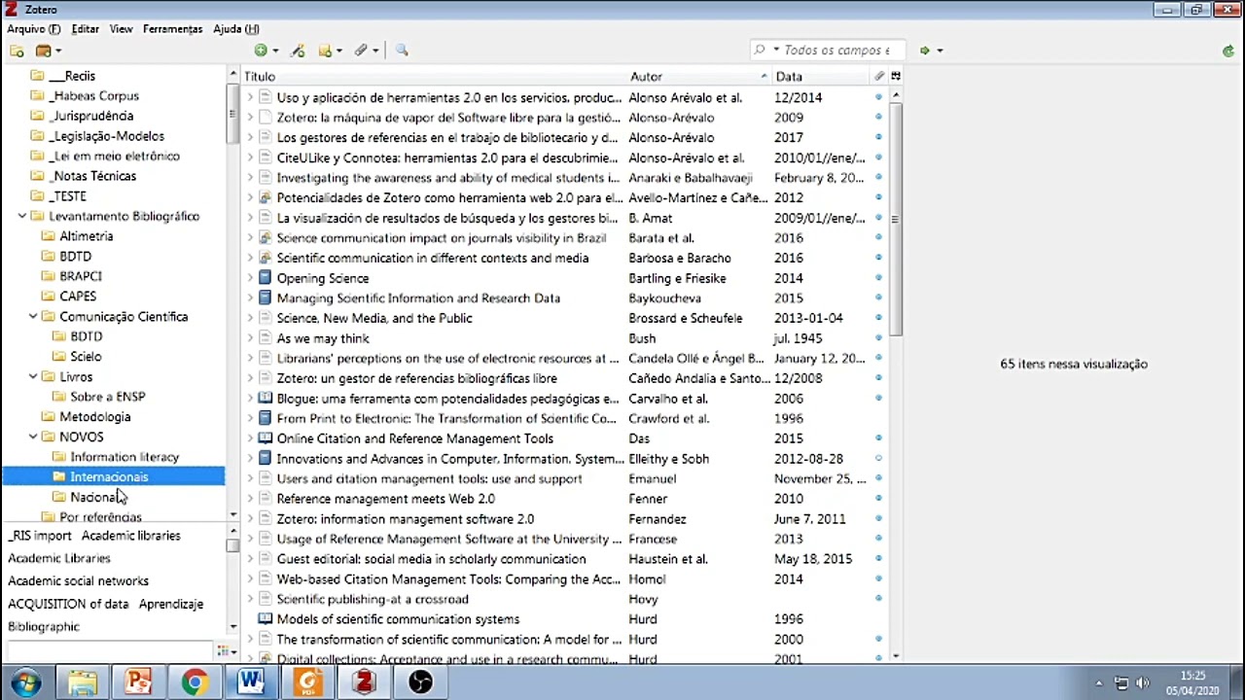This screenshot has height=700, width=1245.
Task: Open the Arquivo menu
Action: (34, 29)
